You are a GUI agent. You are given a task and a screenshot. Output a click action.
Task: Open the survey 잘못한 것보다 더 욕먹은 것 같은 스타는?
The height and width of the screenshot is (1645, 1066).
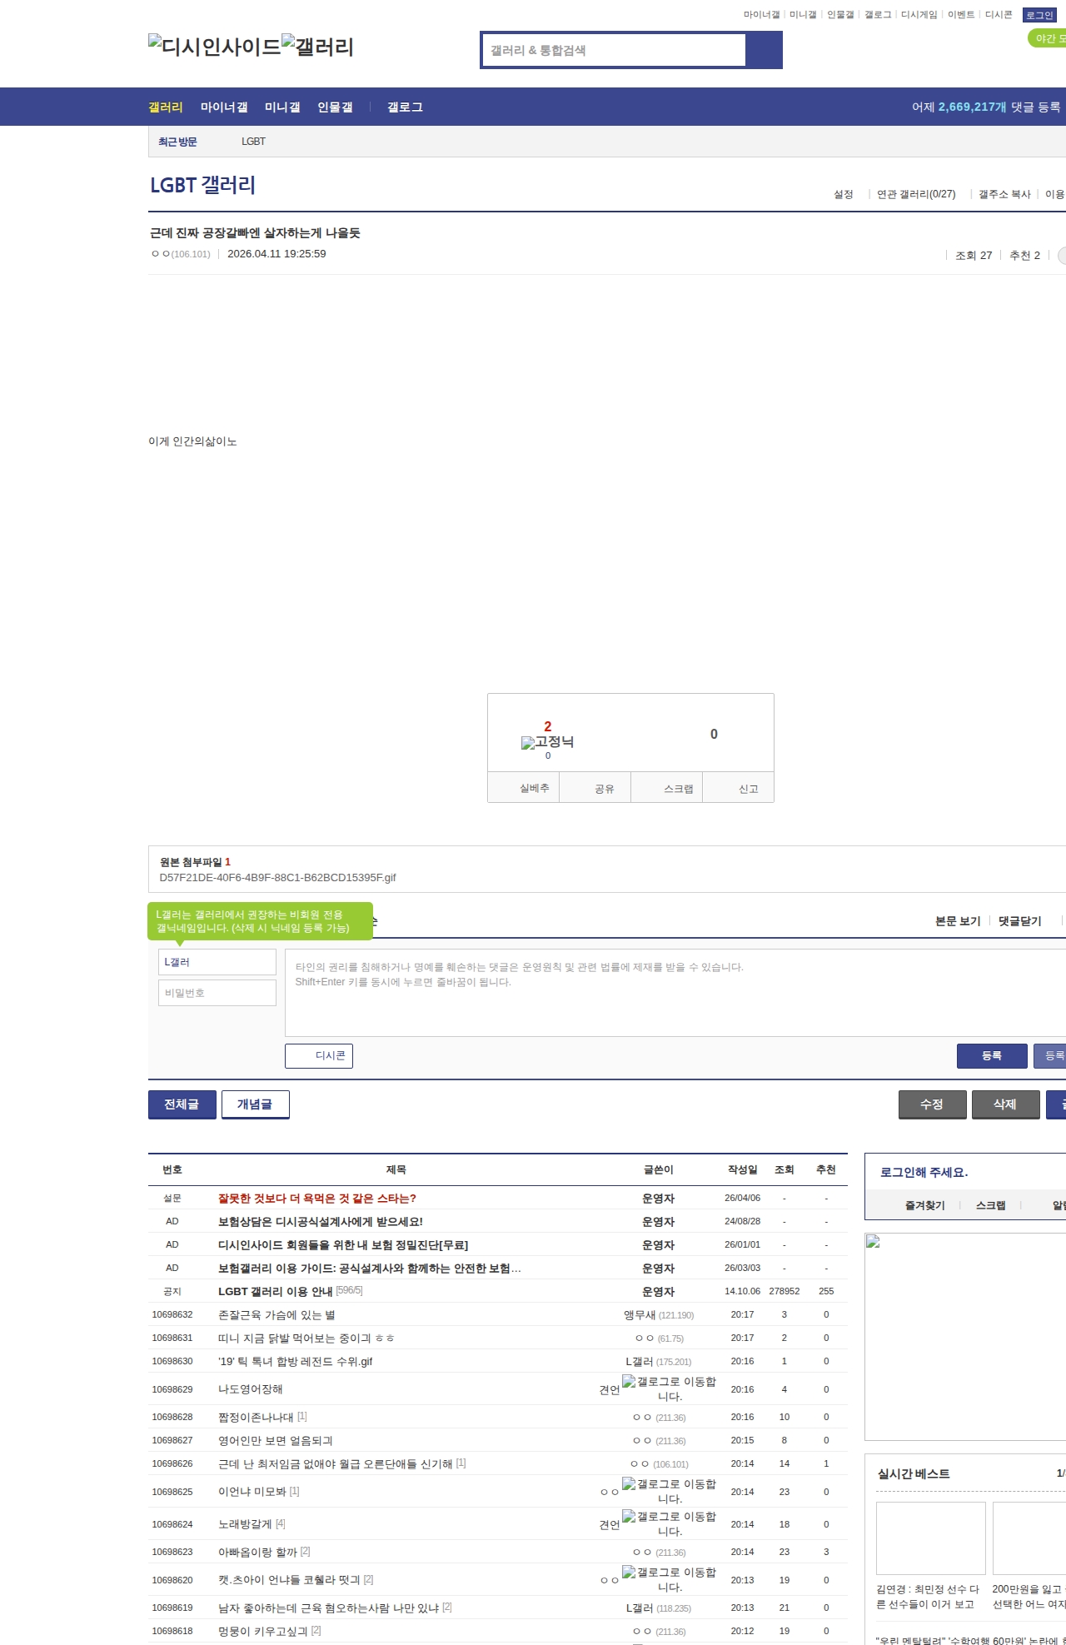click(x=317, y=1199)
